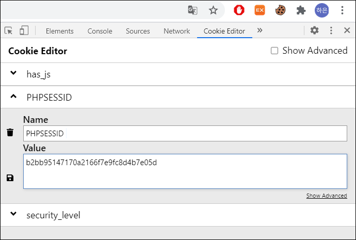Select the Cookie Editor tab
356x240 pixels.
224,31
